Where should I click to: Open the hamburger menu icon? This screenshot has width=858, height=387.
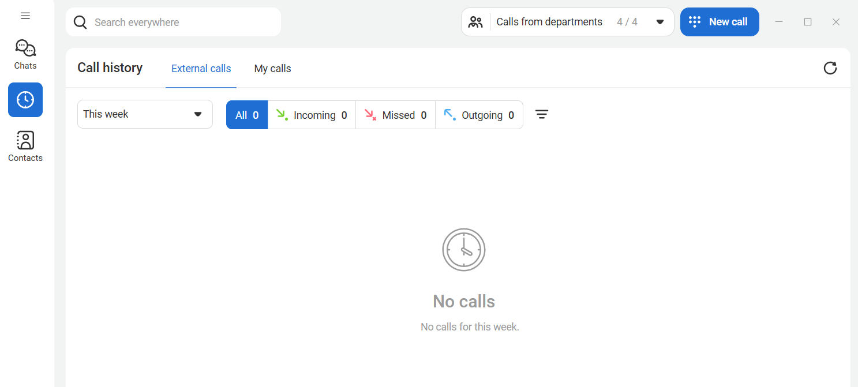point(25,16)
